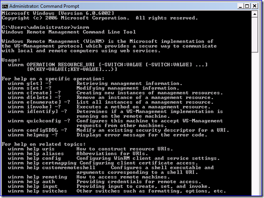Click 'Modifying management information.' description
This screenshot has height=198, width=264.
[x=128, y=88]
